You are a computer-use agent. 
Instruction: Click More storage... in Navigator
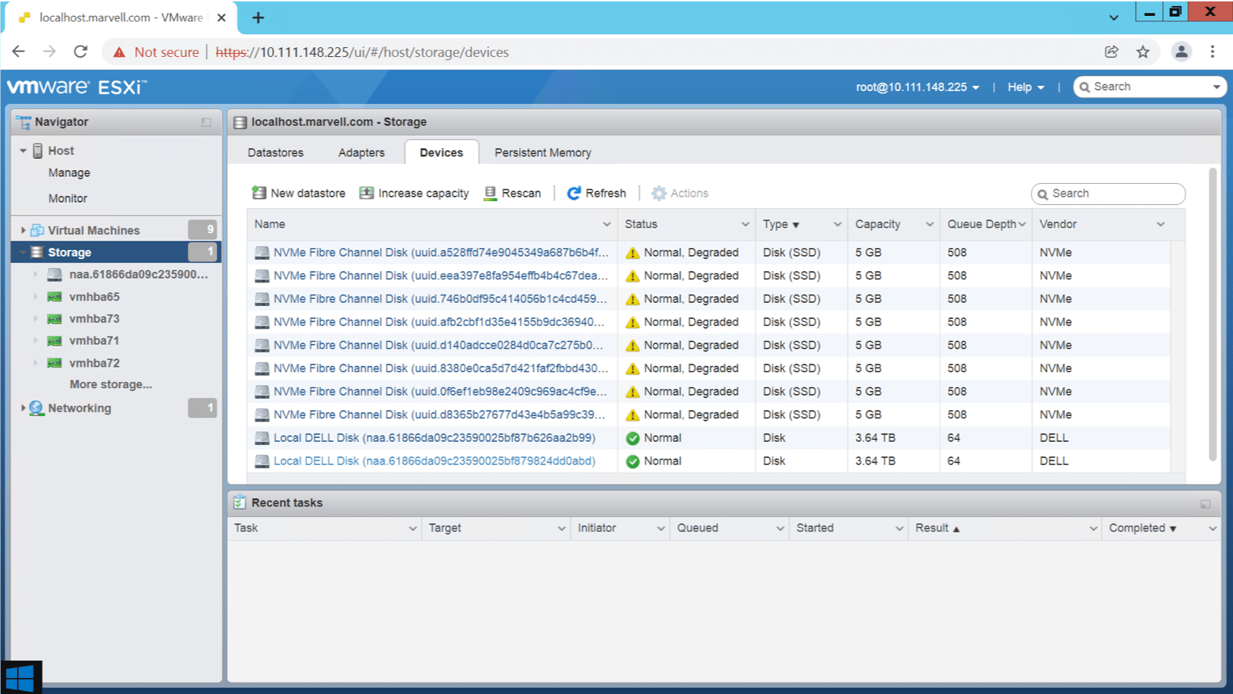111,384
